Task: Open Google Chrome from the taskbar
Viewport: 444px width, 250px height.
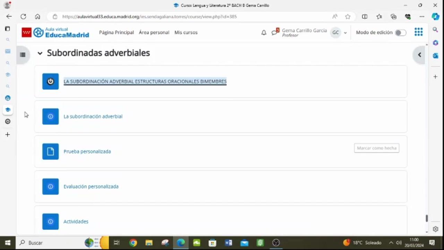Action: click(133, 243)
